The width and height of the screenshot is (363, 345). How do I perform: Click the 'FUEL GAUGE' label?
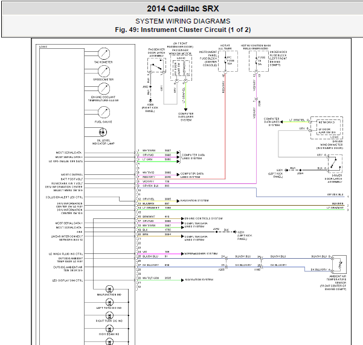click(103, 122)
